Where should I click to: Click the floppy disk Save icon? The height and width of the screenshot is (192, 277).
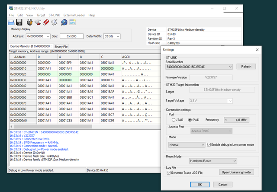pyautogui.click(x=19, y=22)
